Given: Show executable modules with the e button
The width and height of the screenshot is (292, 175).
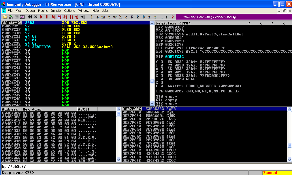Looking at the screenshot, I should click(97, 17).
